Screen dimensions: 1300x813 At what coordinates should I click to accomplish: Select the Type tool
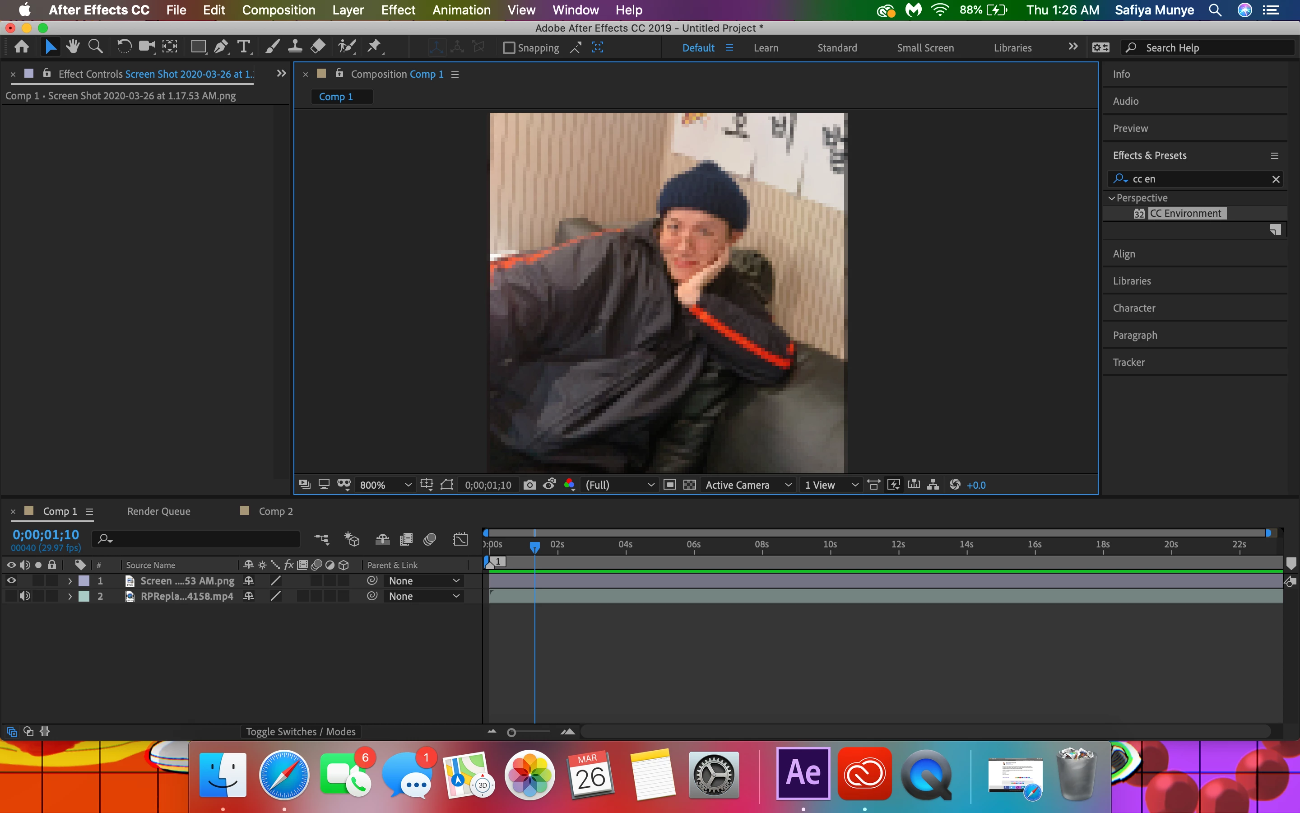click(x=243, y=47)
